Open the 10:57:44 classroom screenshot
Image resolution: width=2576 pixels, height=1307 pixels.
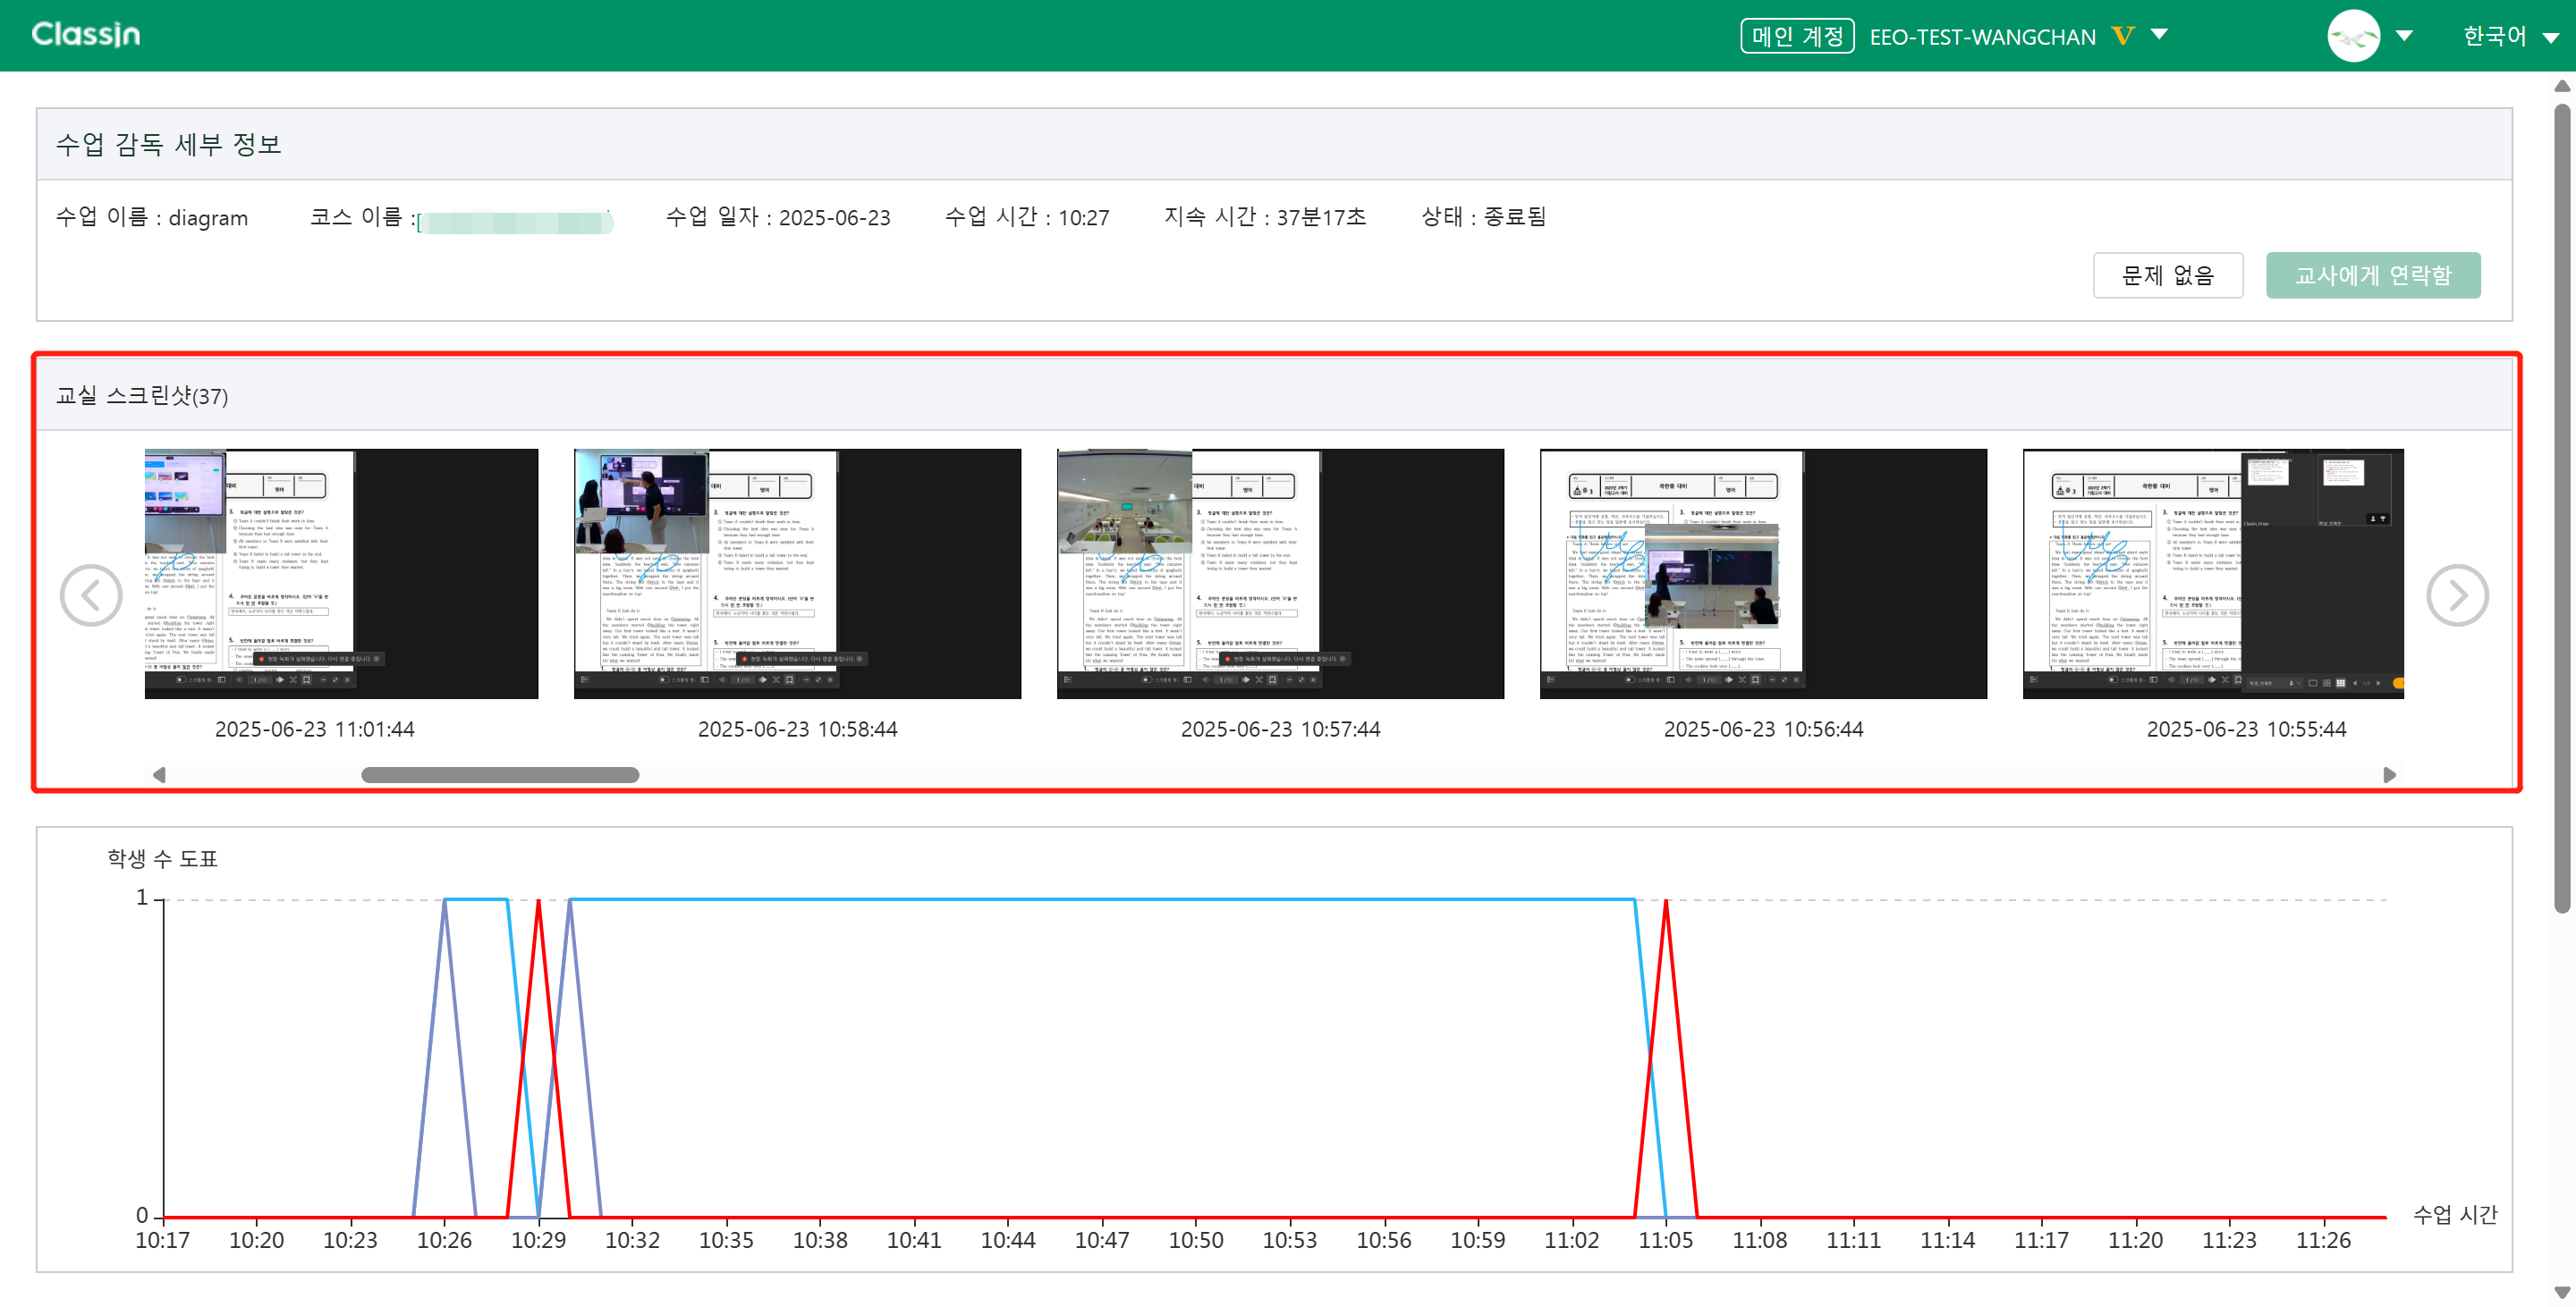tap(1280, 574)
